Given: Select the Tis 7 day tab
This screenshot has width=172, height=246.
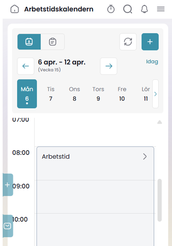Looking at the screenshot, I should coord(50,94).
